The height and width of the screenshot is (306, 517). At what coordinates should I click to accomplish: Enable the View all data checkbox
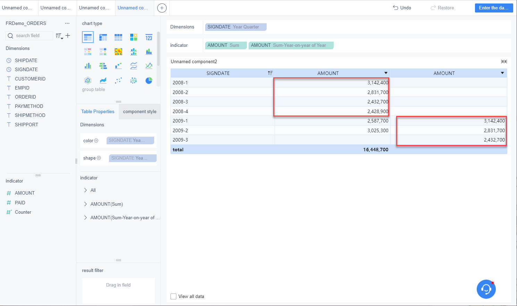click(x=174, y=297)
